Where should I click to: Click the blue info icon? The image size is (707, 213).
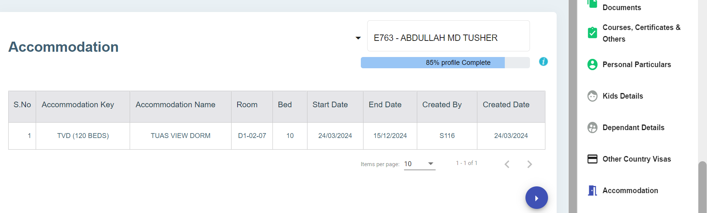(543, 61)
